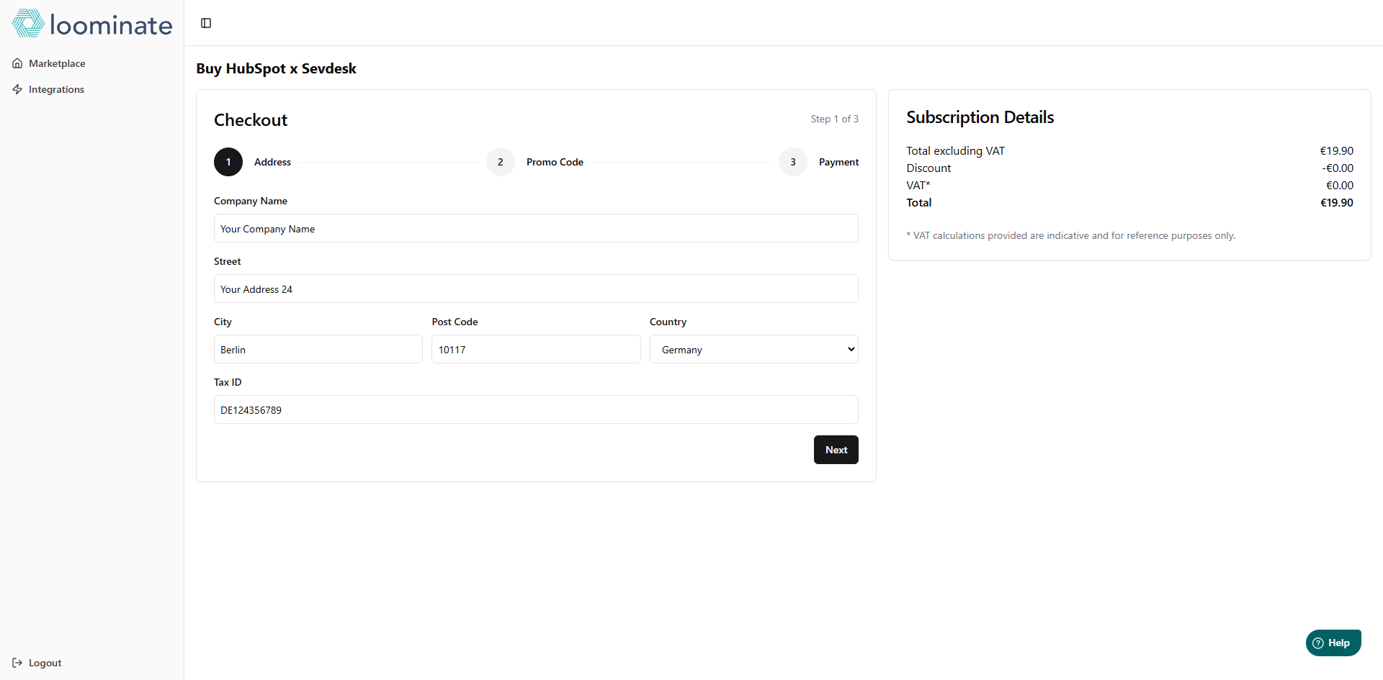Click the 'Discount' label
Viewport: 1383px width, 680px height.
tap(928, 168)
